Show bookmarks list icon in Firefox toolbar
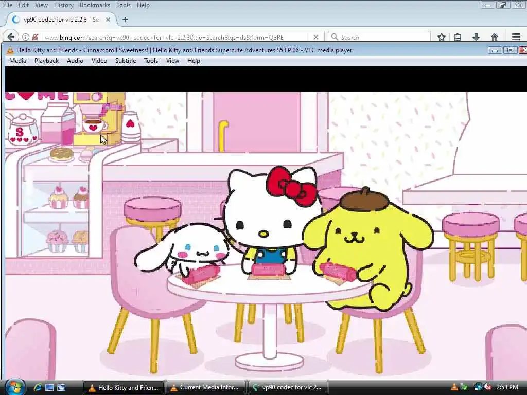The width and height of the screenshot is (527, 395). [x=458, y=37]
